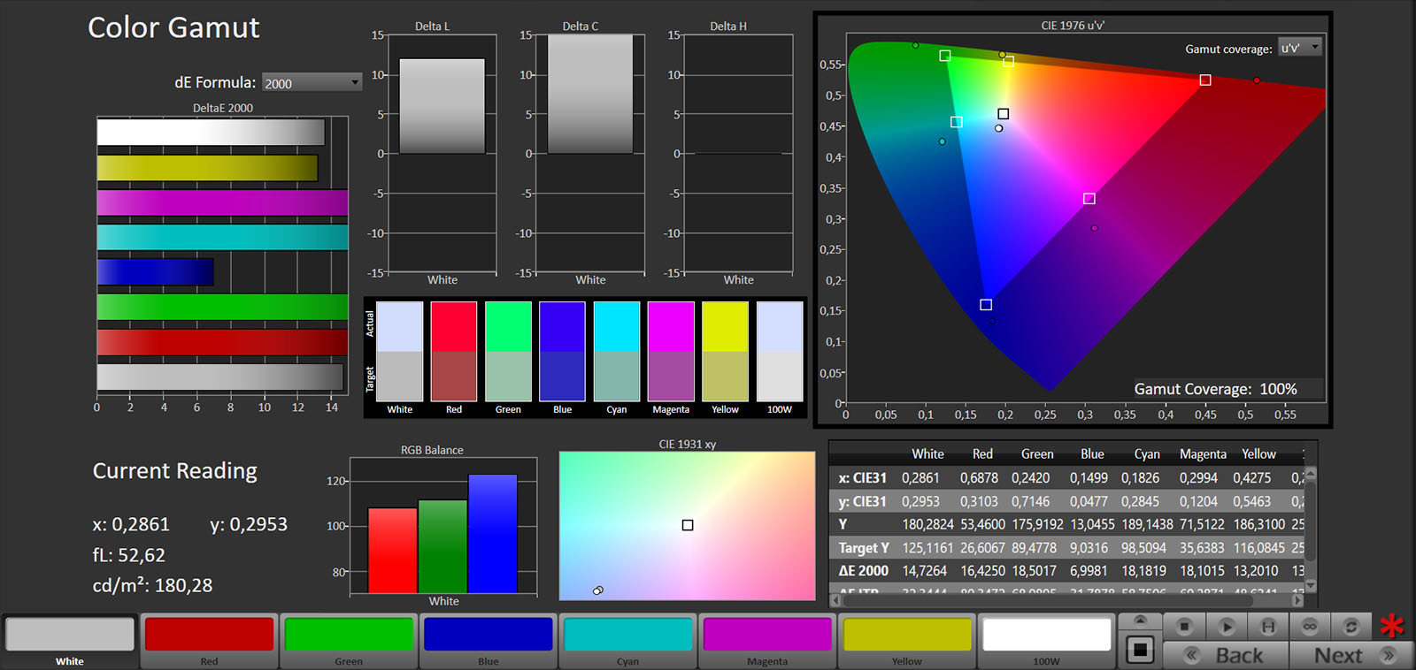Select the Cyan color patch

pos(627,635)
